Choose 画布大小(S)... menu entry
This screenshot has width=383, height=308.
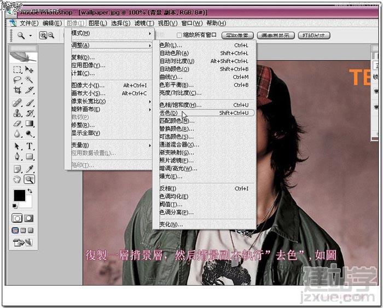111,94
